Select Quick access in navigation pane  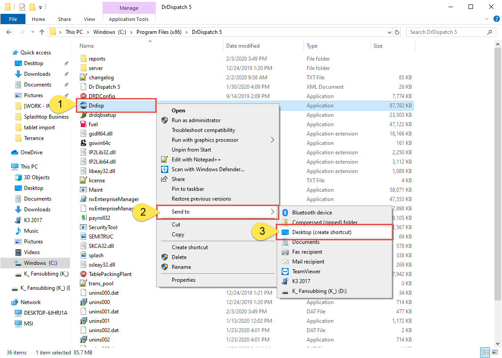(35, 53)
